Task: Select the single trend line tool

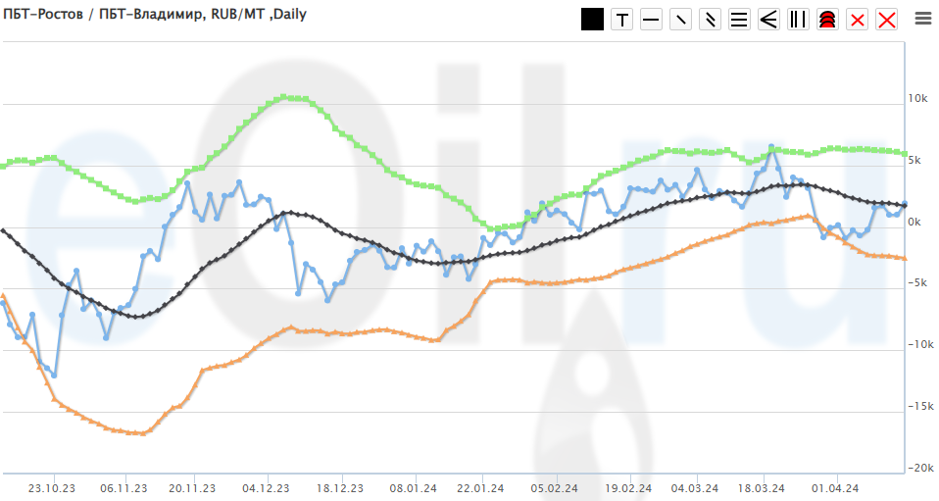Action: coord(680,20)
